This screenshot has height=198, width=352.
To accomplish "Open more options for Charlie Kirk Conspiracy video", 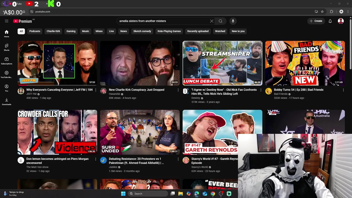I will point(178,90).
